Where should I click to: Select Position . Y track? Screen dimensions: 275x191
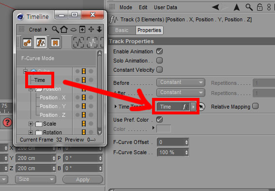[x=53, y=106]
